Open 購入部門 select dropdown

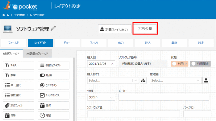[x=113, y=80]
